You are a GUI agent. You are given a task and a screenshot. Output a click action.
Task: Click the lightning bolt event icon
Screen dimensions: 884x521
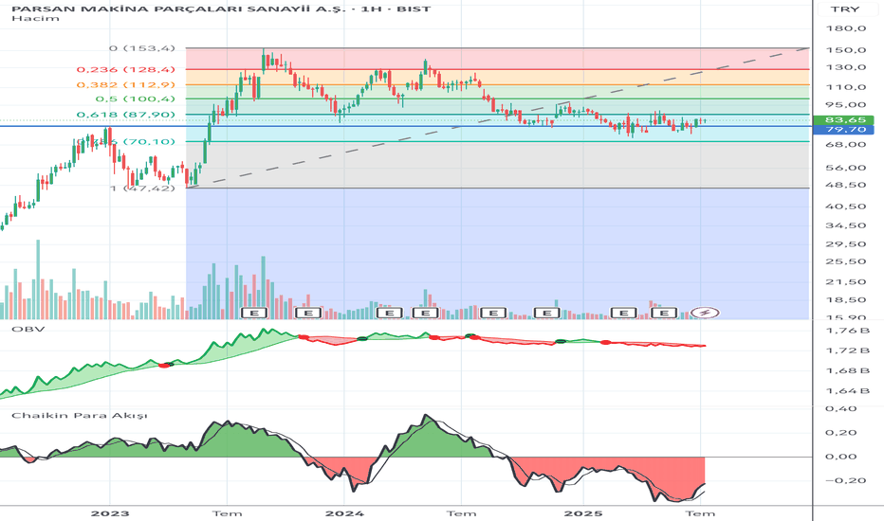[706, 313]
